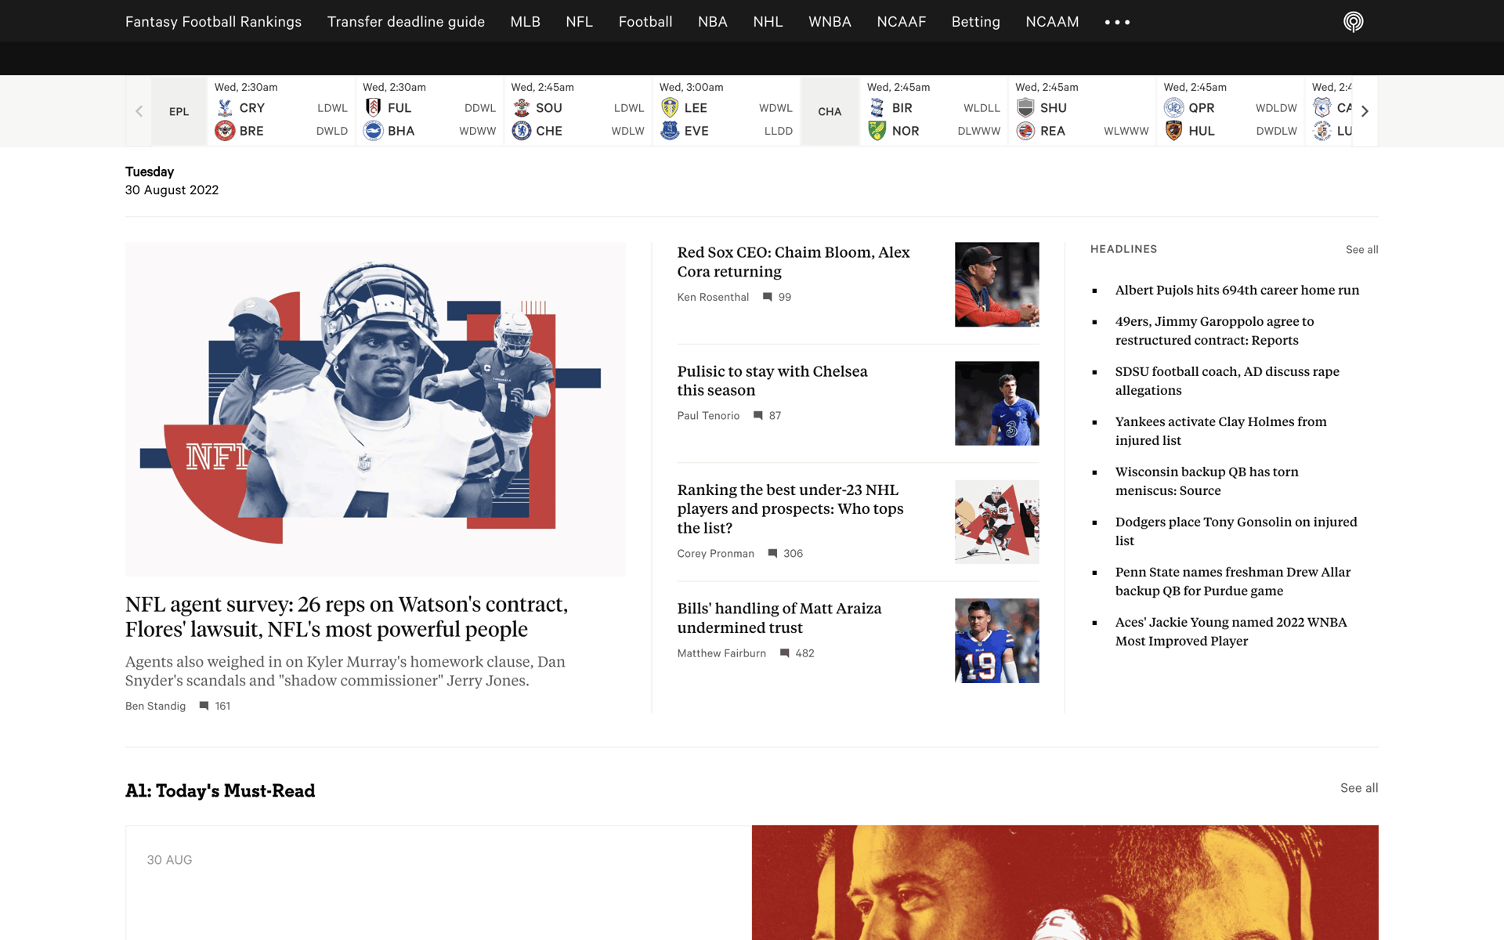Open the NCAAF nav item
Screen dimensions: 1504x940
coord(902,22)
